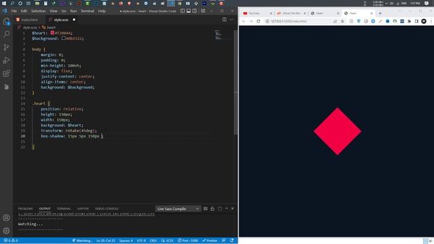
Task: Reload the page in Chrome
Action: [258, 21]
